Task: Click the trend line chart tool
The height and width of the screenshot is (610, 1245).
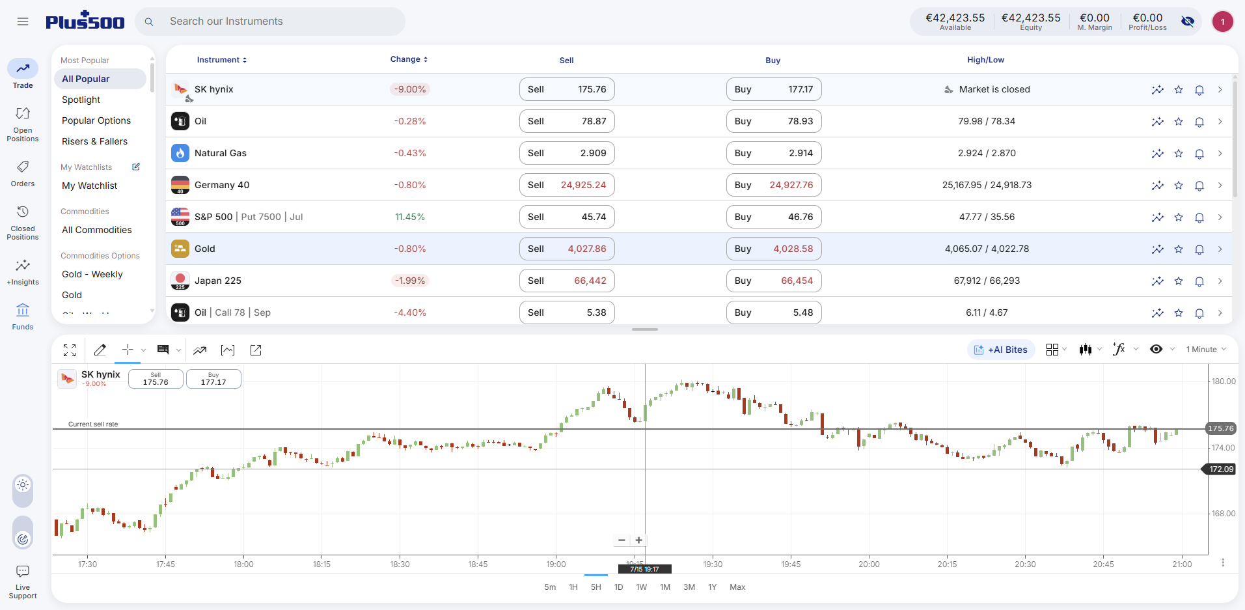Action: (x=200, y=350)
